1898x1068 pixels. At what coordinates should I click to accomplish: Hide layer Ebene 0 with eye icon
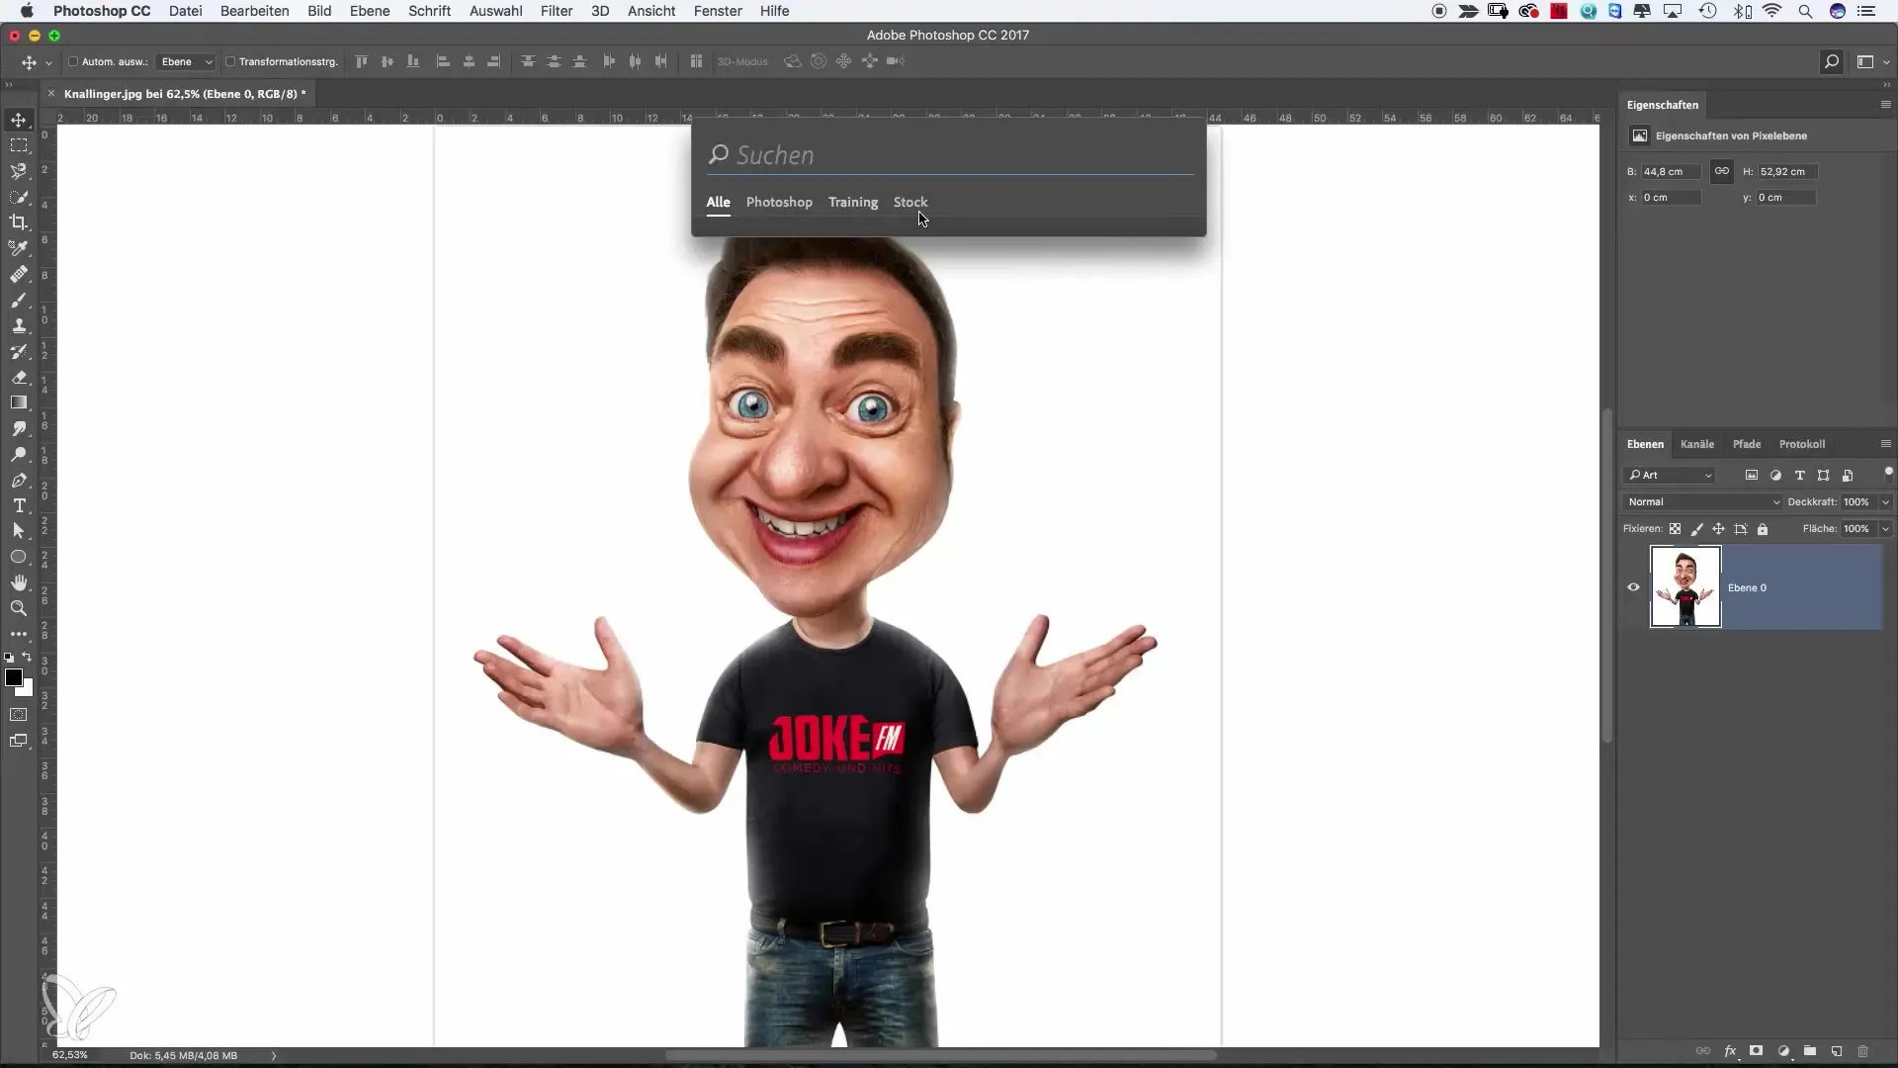1633,587
